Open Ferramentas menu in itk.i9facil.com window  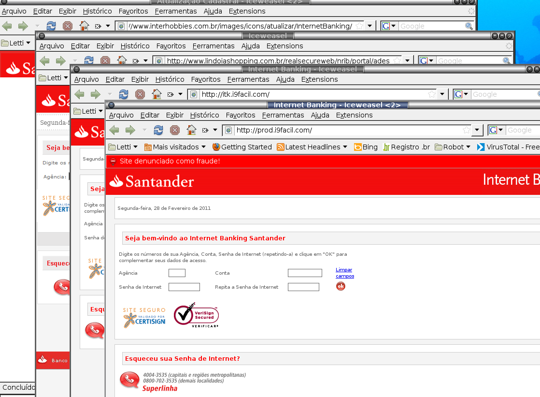[x=248, y=79]
